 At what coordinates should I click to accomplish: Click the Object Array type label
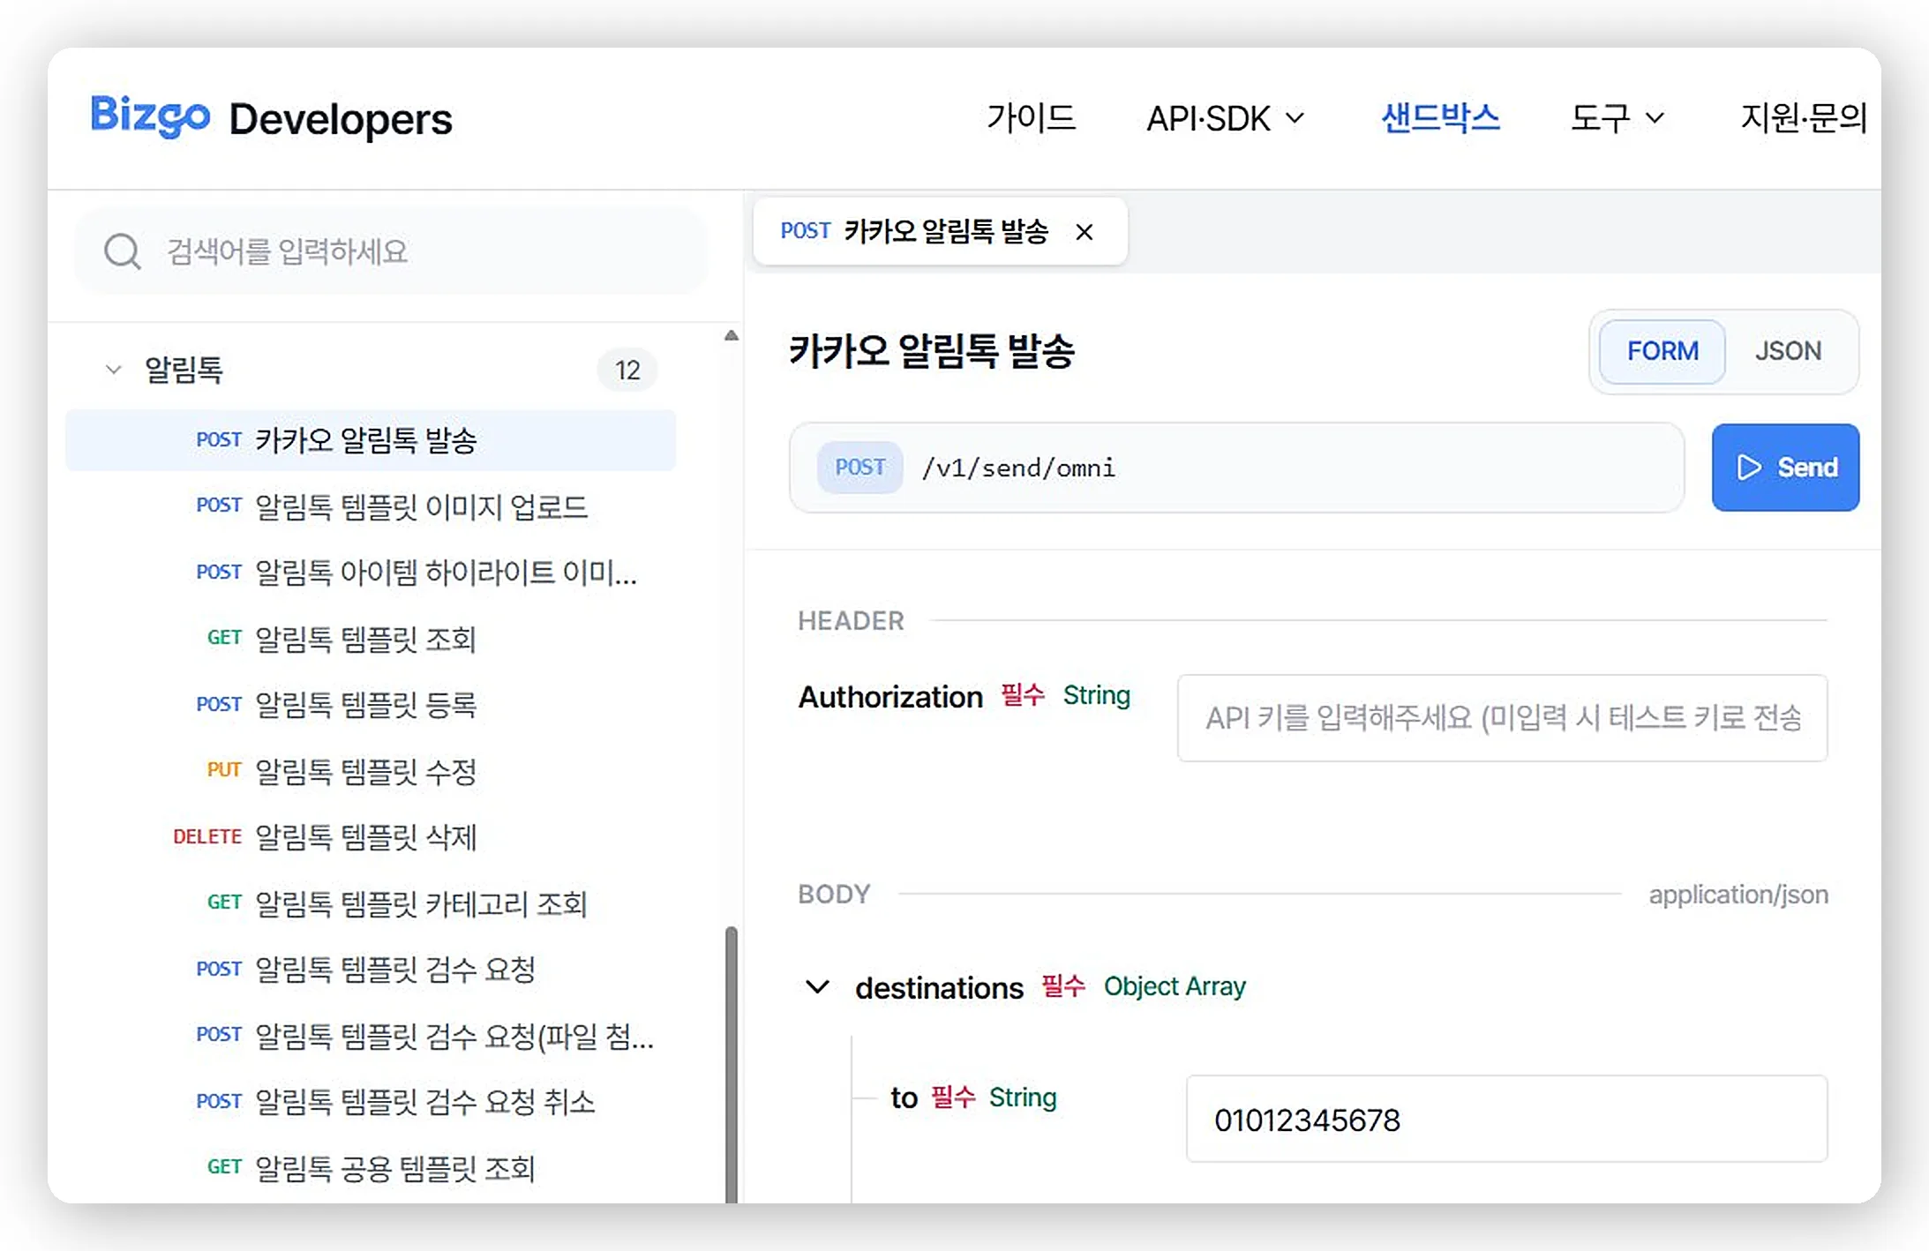click(1175, 986)
